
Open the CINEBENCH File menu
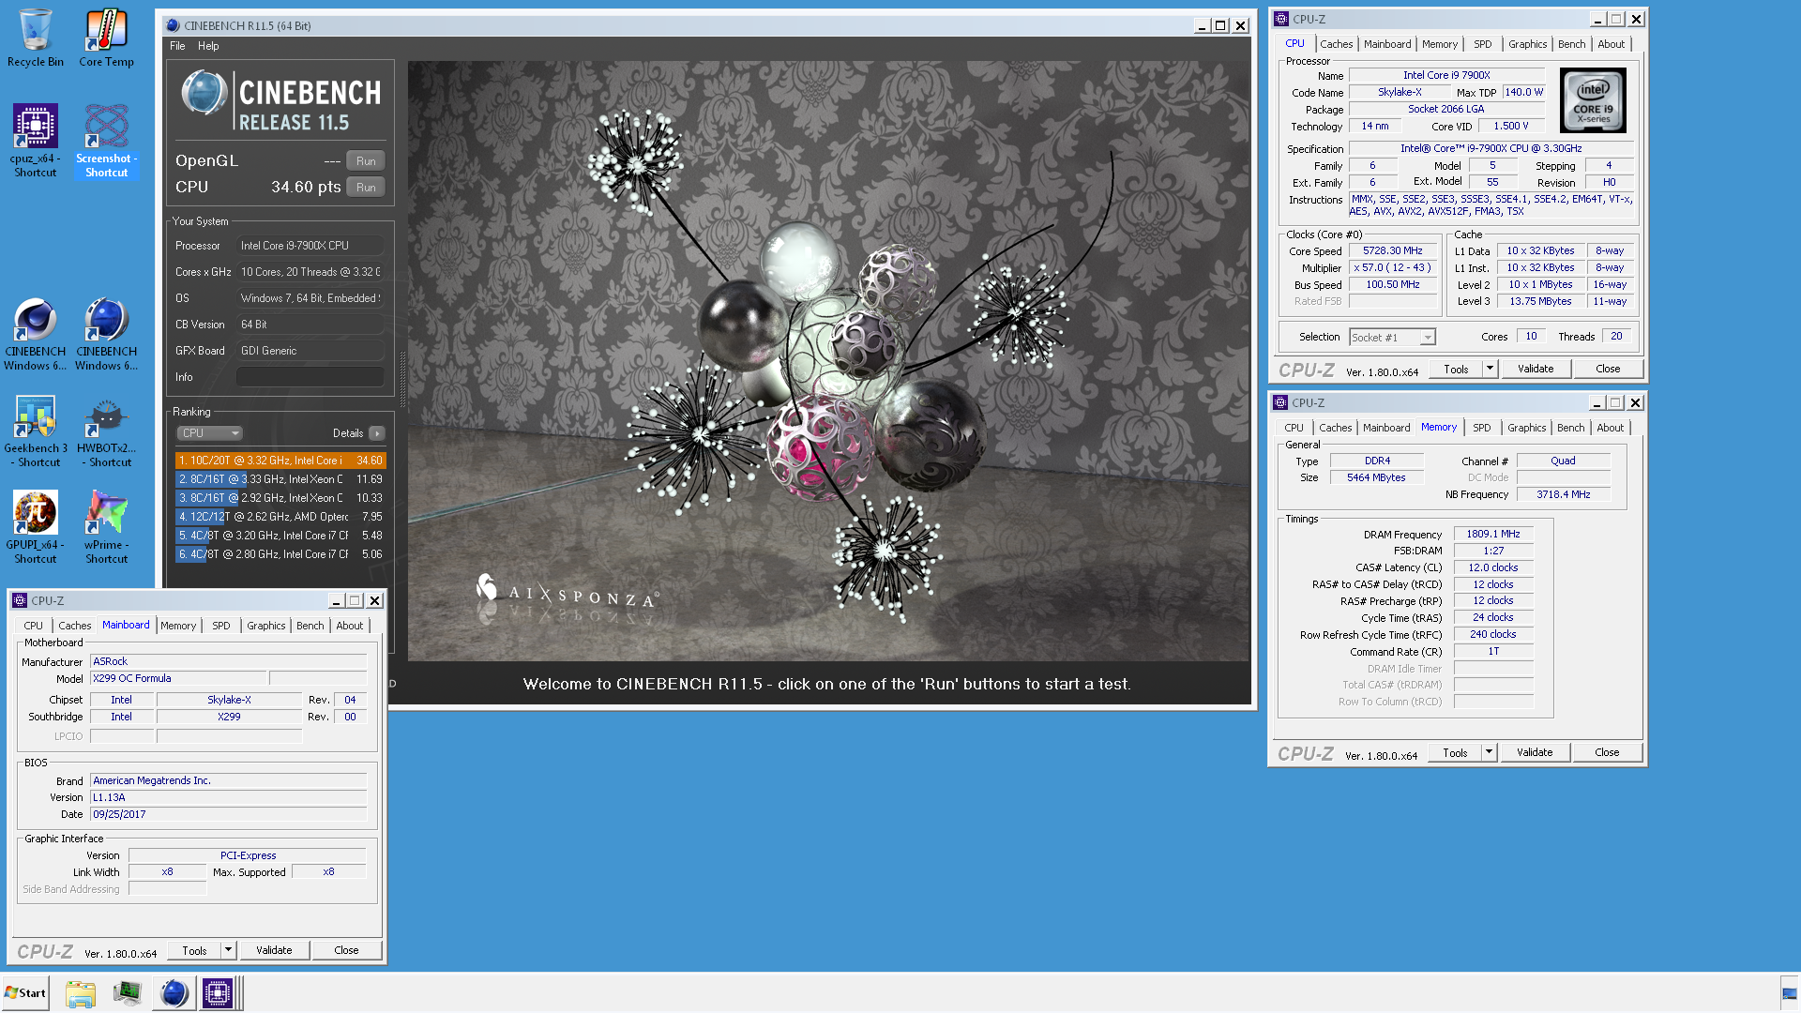[177, 46]
